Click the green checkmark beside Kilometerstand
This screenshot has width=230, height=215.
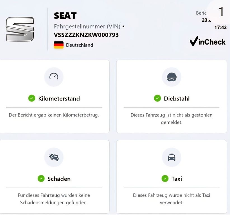point(32,98)
